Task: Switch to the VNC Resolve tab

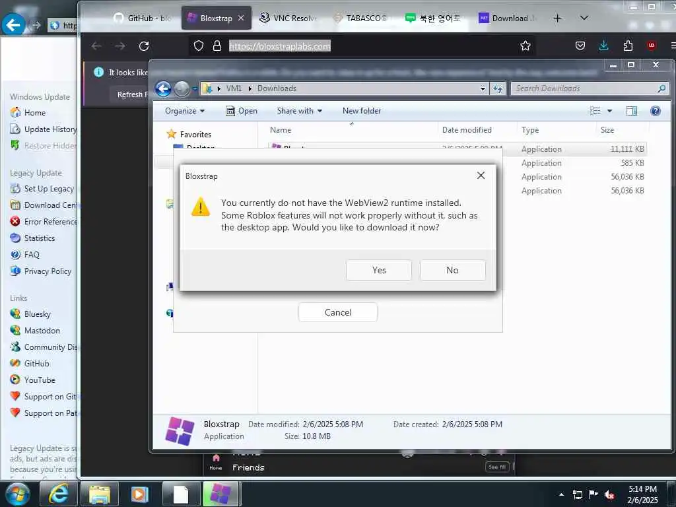Action: [288, 18]
